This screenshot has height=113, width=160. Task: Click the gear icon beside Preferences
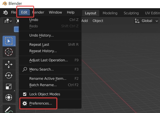25,103
